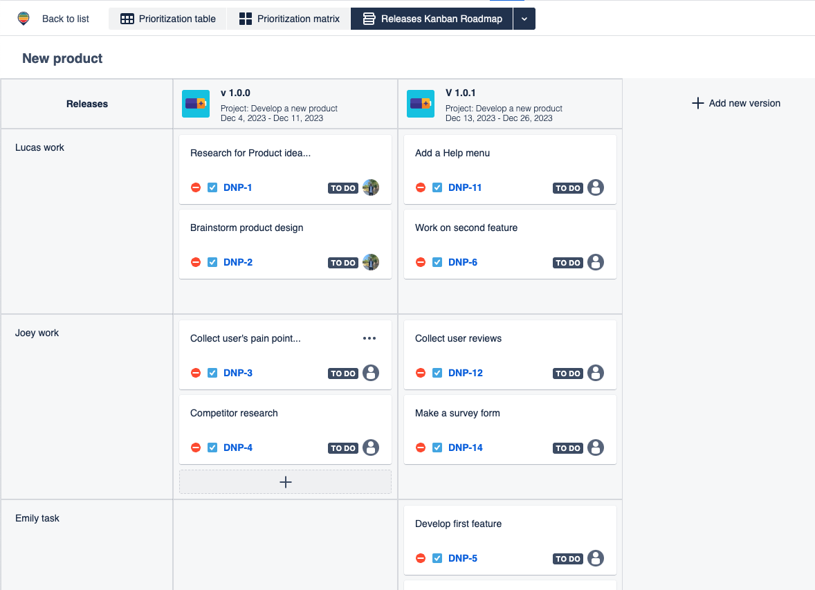Select the Emily task swimlane label
815x590 pixels.
click(37, 518)
